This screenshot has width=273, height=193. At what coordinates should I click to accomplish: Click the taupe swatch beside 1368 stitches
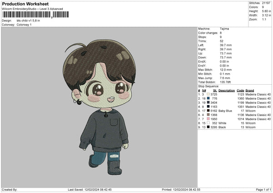[x=208, y=115]
